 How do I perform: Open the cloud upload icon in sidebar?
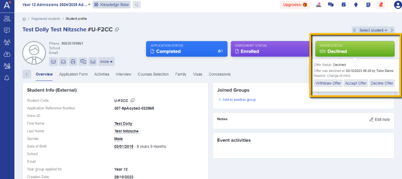pos(7,54)
